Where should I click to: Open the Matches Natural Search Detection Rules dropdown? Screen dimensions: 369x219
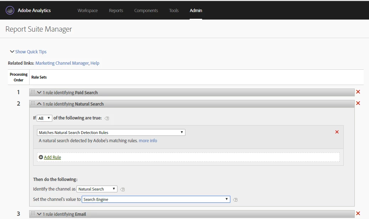[x=111, y=133]
